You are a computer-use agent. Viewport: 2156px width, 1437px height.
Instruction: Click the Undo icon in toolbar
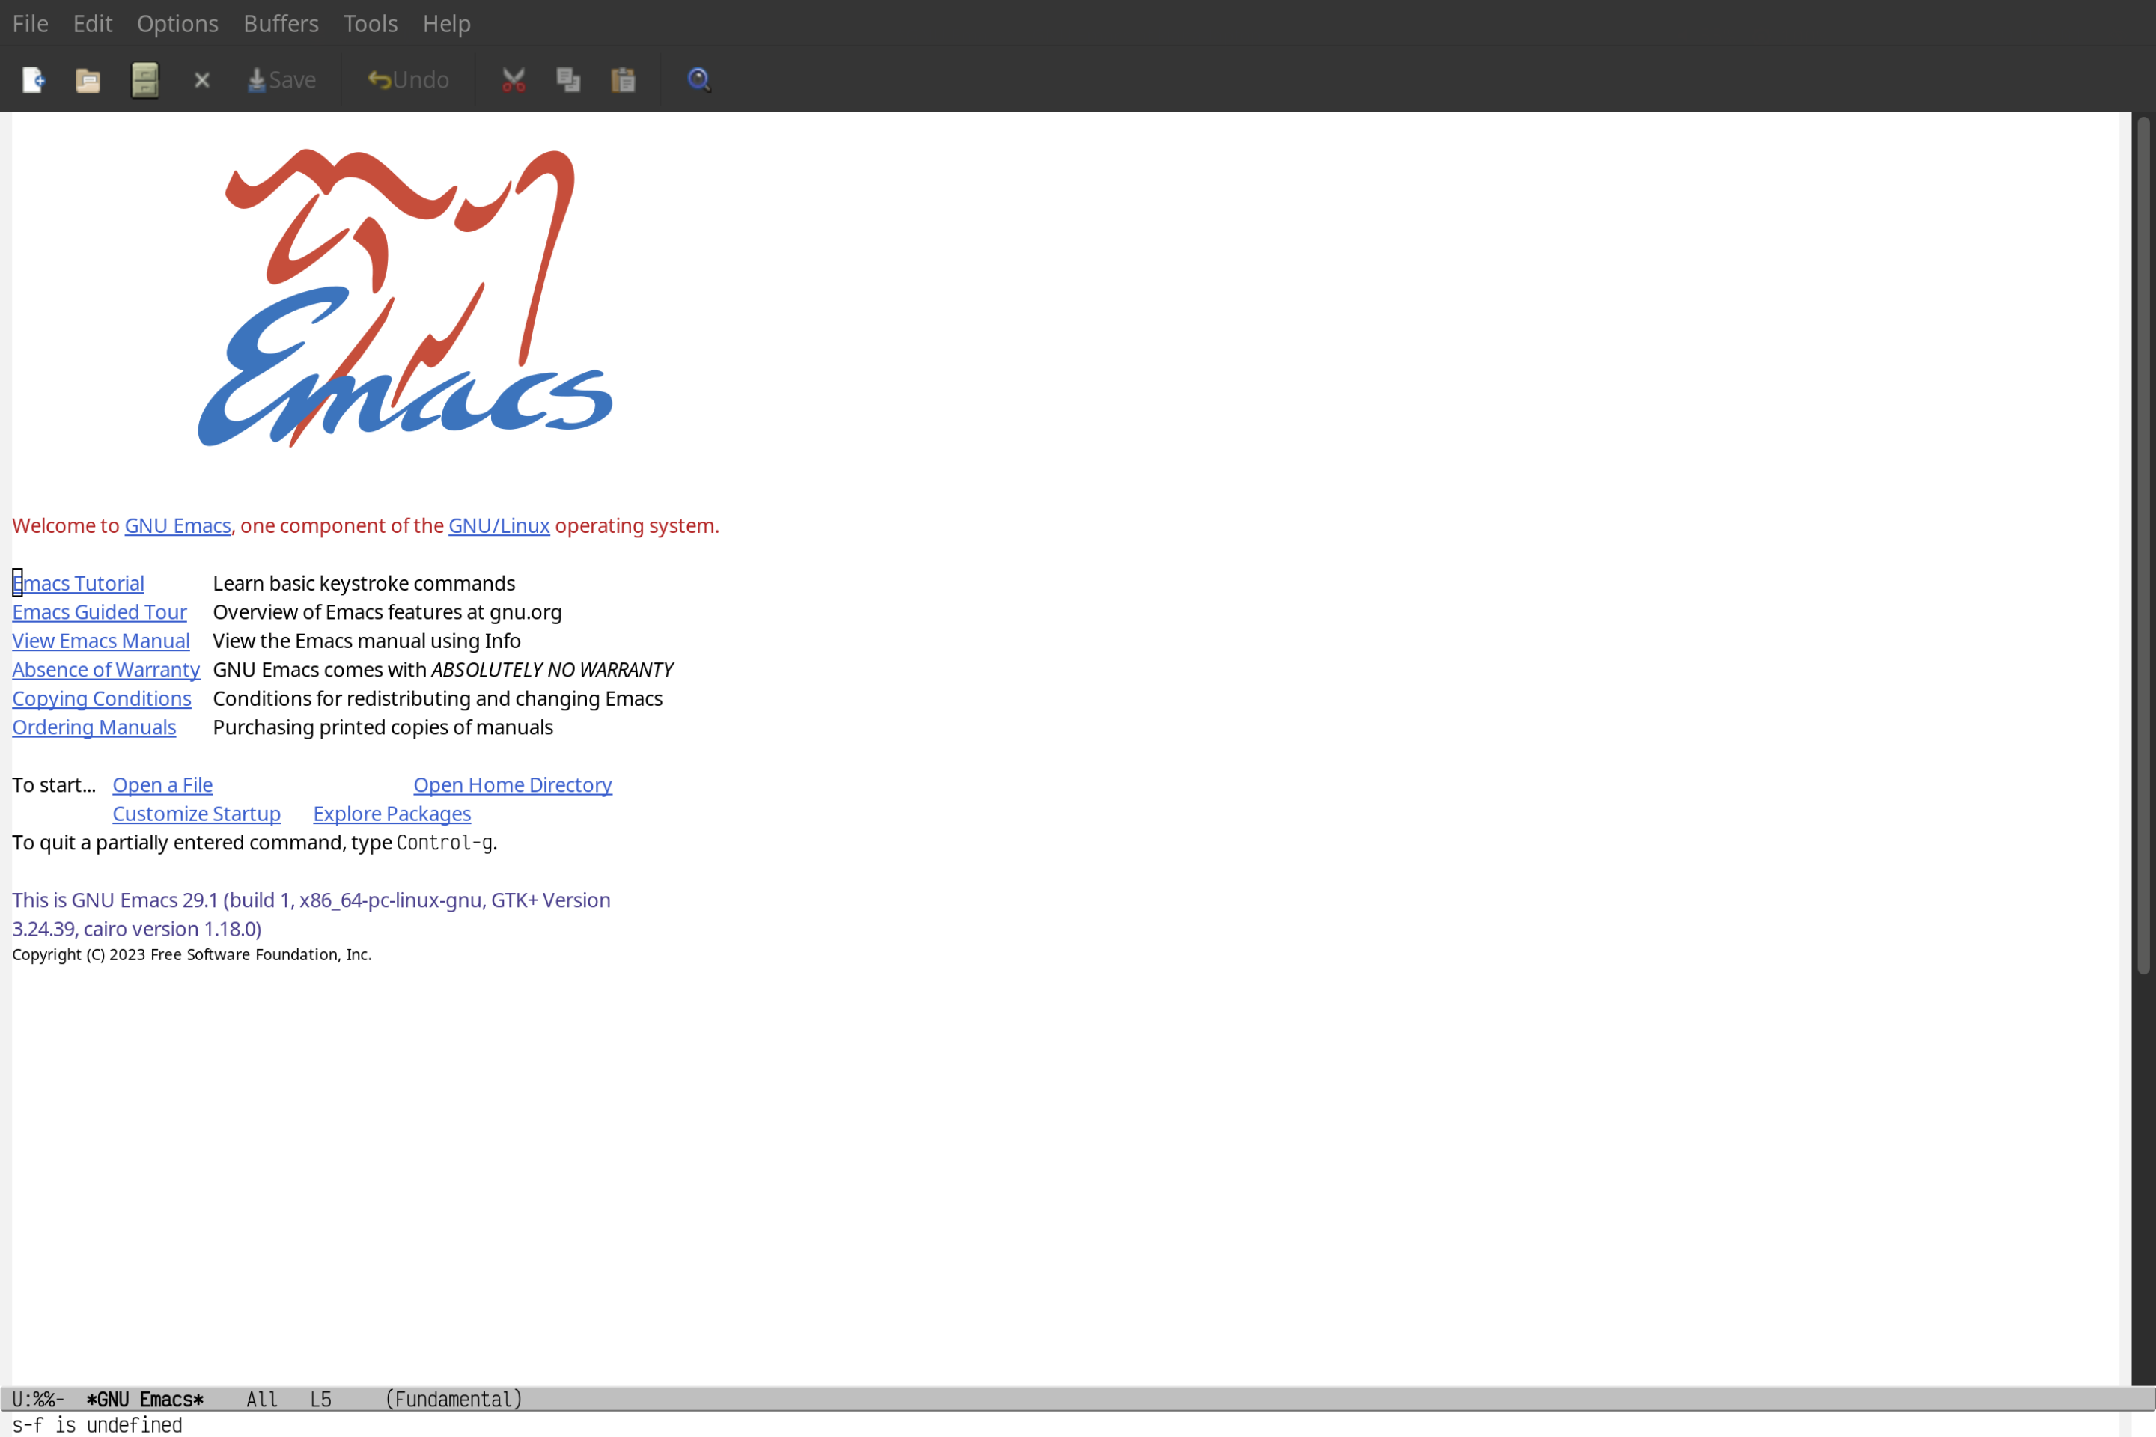[x=406, y=79]
